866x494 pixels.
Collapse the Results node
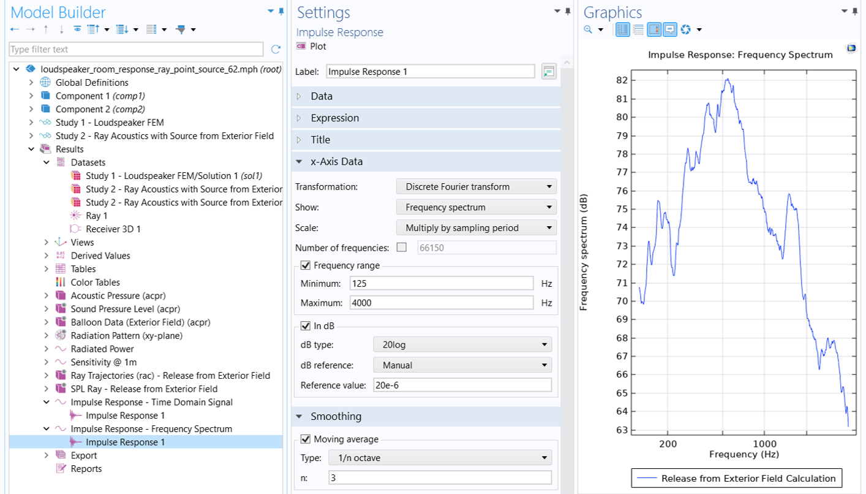coord(31,149)
